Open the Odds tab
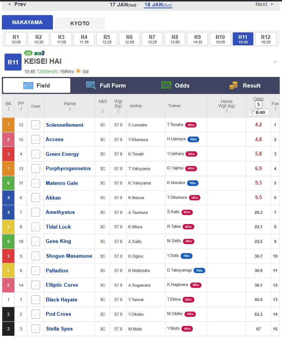Image resolution: width=282 pixels, height=338 pixels. tap(175, 86)
